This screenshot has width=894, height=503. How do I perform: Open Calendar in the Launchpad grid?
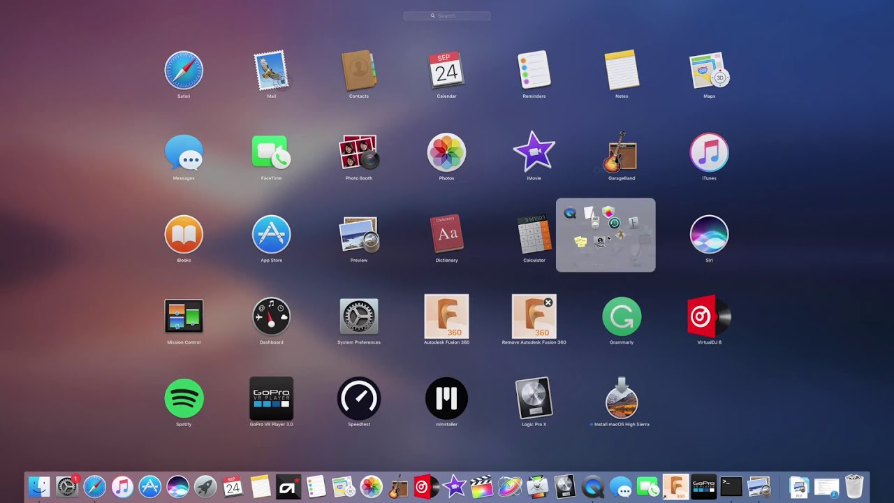pos(446,70)
